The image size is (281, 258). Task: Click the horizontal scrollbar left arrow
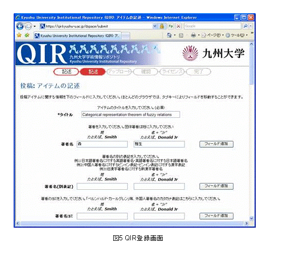(18, 224)
